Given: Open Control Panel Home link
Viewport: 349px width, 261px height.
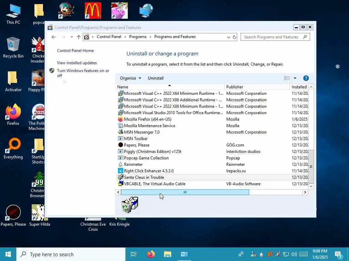Looking at the screenshot, I should click(75, 51).
